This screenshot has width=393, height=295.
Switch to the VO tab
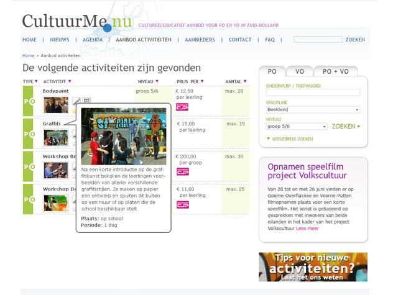(x=300, y=71)
